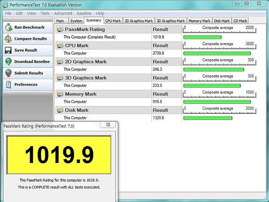Image resolution: width=269 pixels, height=202 pixels.
Task: Click the PassMark Rating green result bar
Action: pyautogui.click(x=203, y=37)
